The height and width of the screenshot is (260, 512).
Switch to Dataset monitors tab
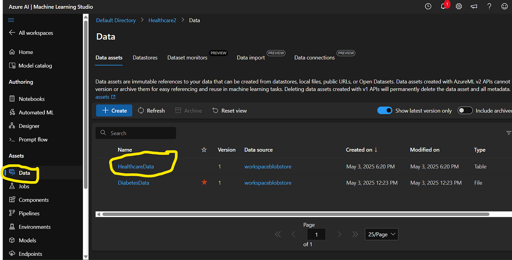[187, 57]
